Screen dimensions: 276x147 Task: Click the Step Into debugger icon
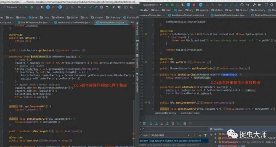tap(156, 123)
